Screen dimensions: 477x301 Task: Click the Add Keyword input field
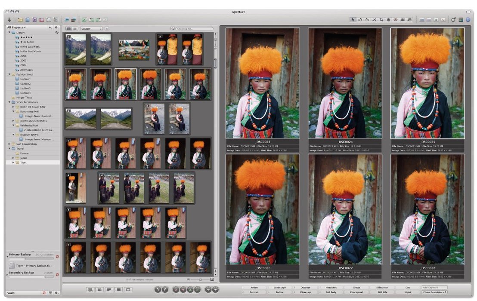(x=434, y=288)
